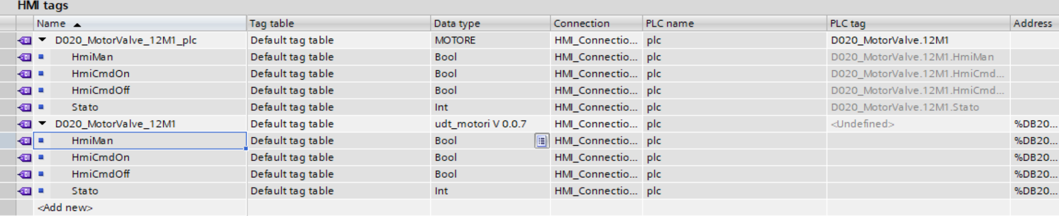Viewport: 1059px width, 216px height.
Task: Click the blue element marker beside first Stato
Action: point(41,107)
